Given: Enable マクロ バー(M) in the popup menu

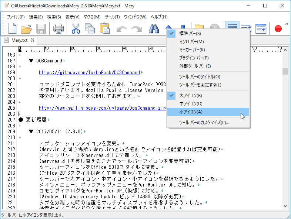Looking at the screenshot, I should pyautogui.click(x=208, y=42).
